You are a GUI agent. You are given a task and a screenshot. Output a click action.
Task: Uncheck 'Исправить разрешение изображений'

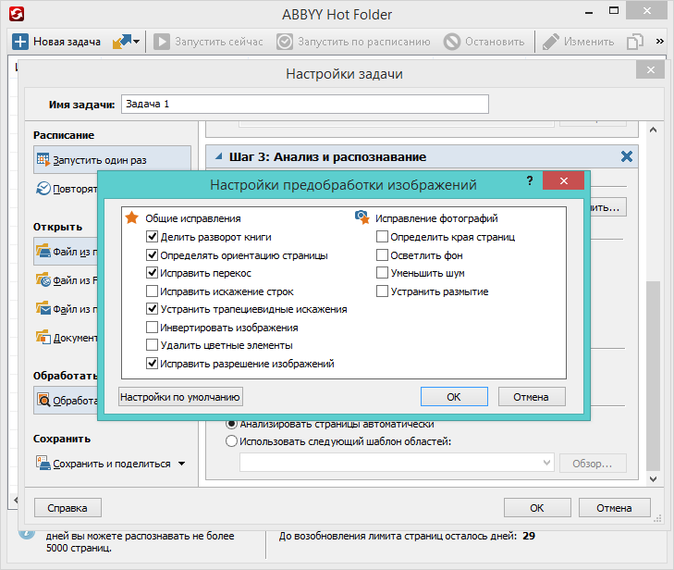pos(153,364)
